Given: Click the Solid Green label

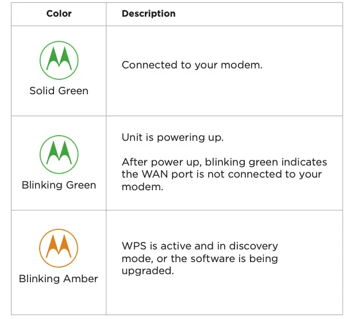Looking at the screenshot, I should (x=59, y=91).
